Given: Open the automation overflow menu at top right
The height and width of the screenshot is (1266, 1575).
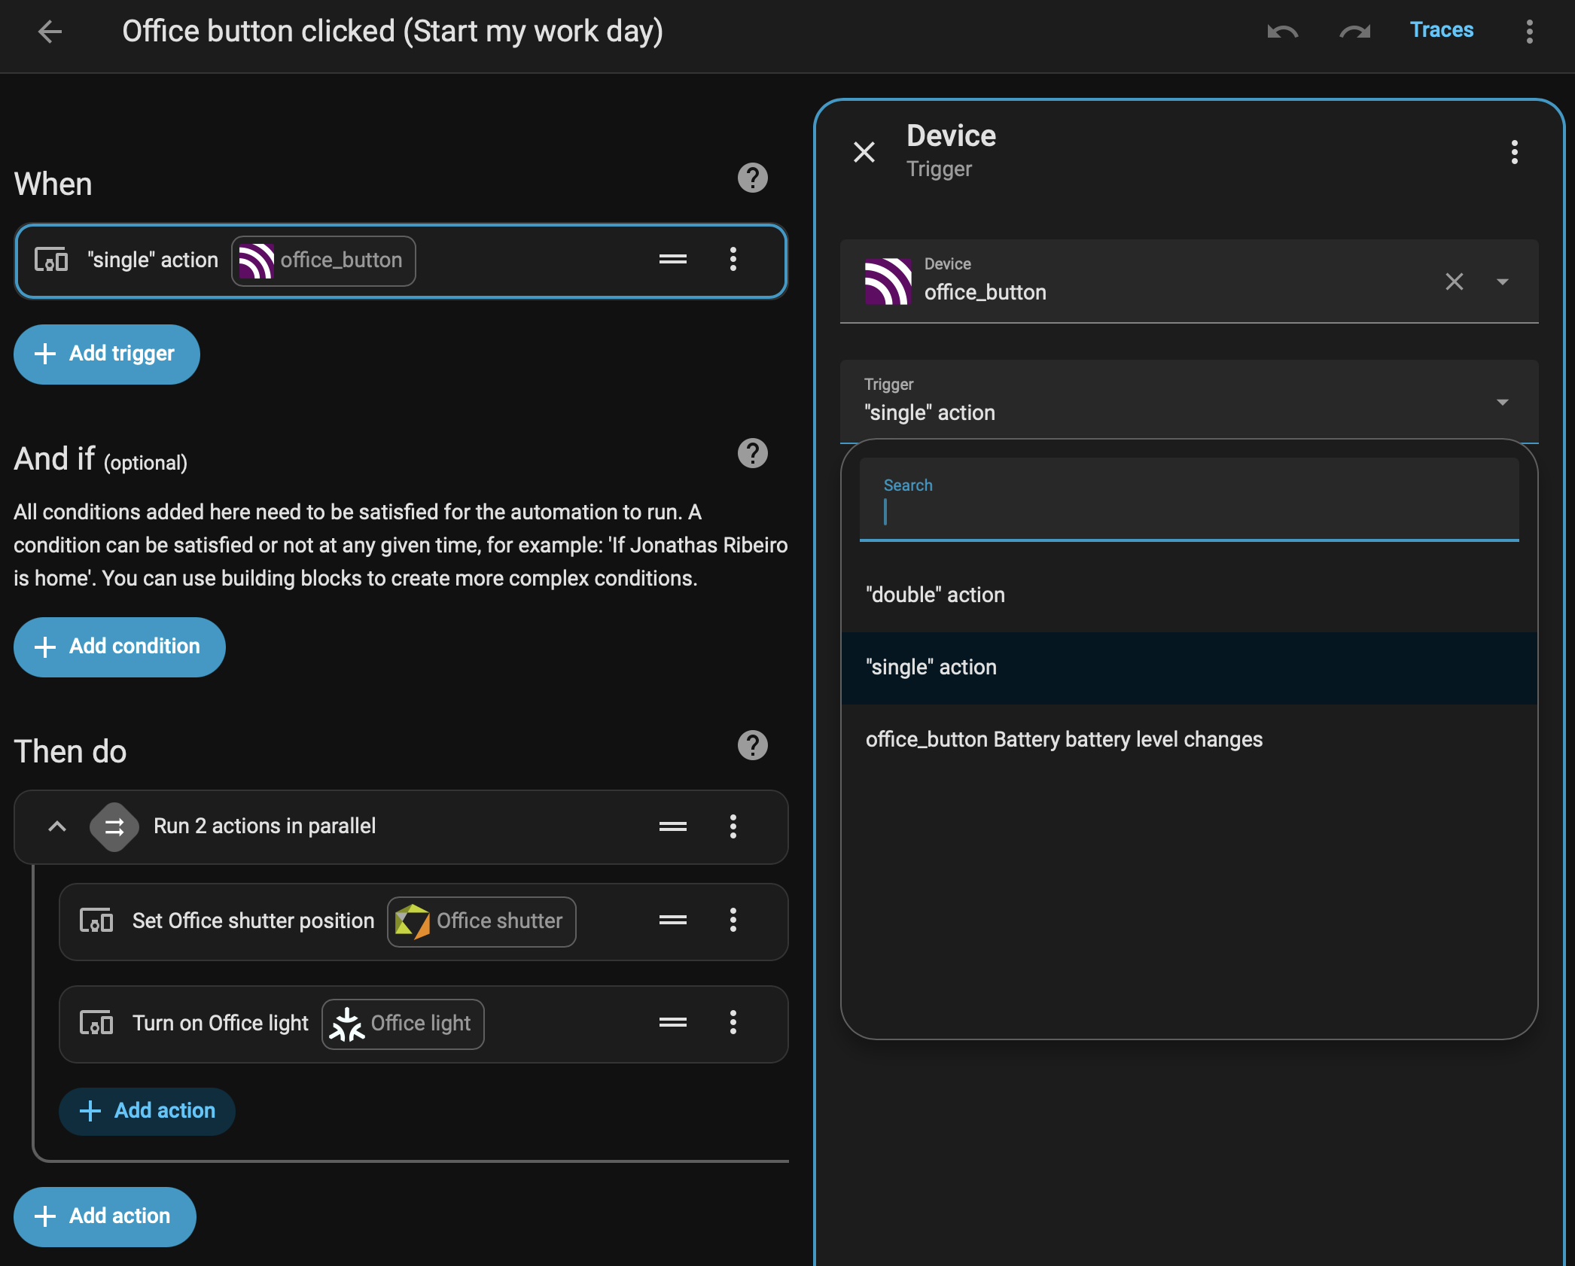Looking at the screenshot, I should [1529, 32].
